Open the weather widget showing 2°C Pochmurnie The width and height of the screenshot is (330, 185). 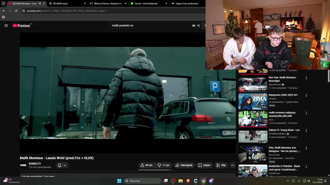pos(11,181)
